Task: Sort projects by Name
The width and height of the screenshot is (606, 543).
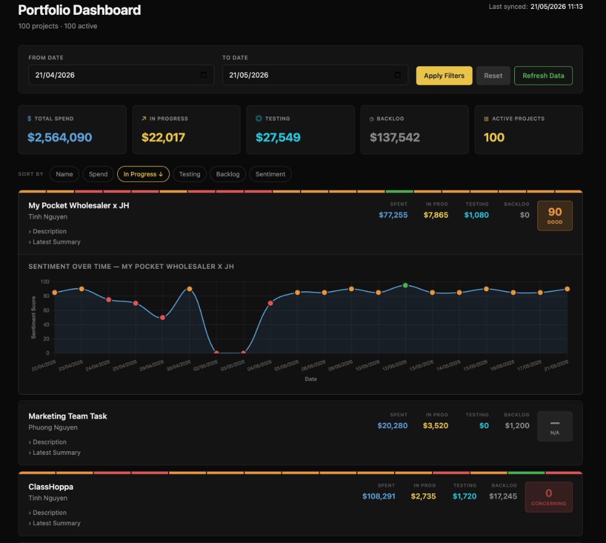Action: coord(64,174)
